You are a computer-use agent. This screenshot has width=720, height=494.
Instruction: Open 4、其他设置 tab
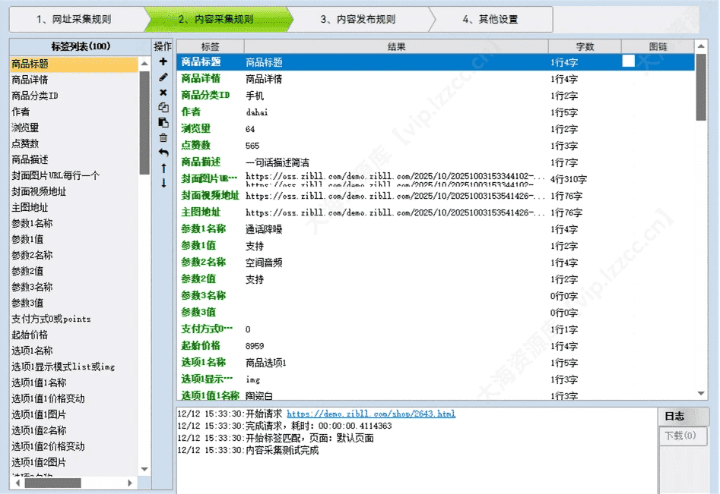click(490, 19)
